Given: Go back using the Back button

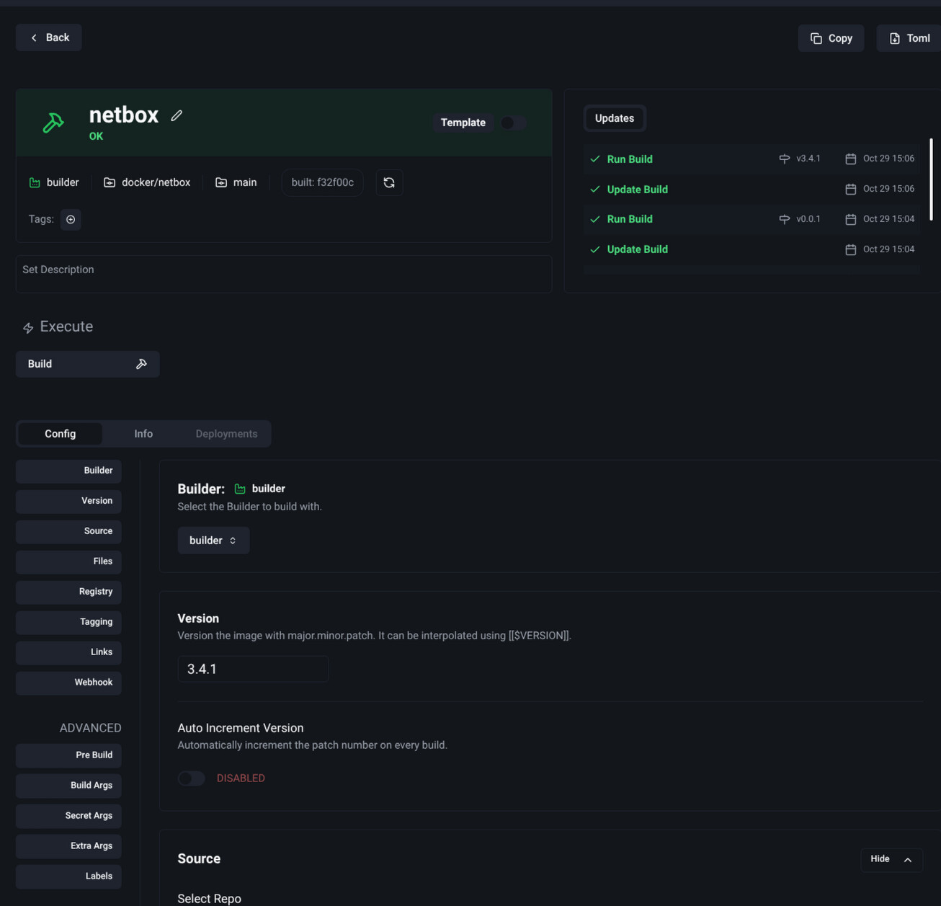Looking at the screenshot, I should 49,37.
